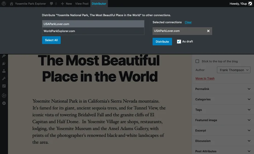
Task: Remove USAParkLover.com from selected connections
Action: click(x=208, y=31)
